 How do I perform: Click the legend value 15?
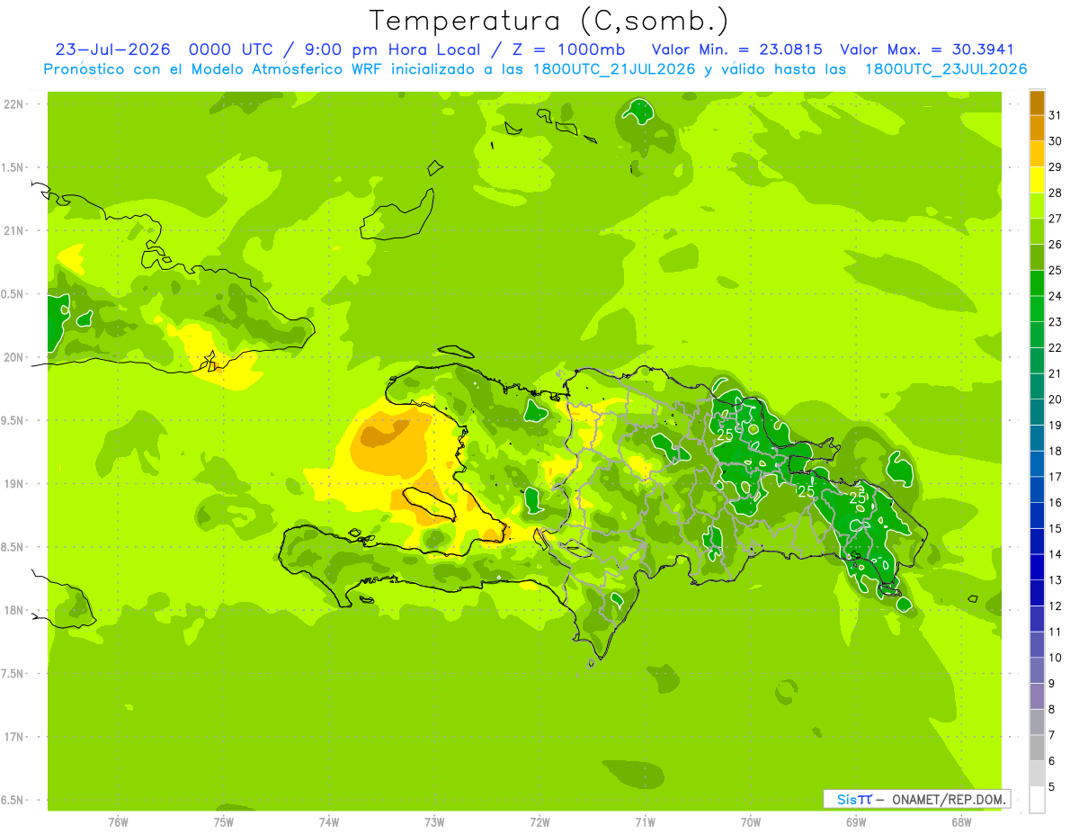coord(1056,528)
